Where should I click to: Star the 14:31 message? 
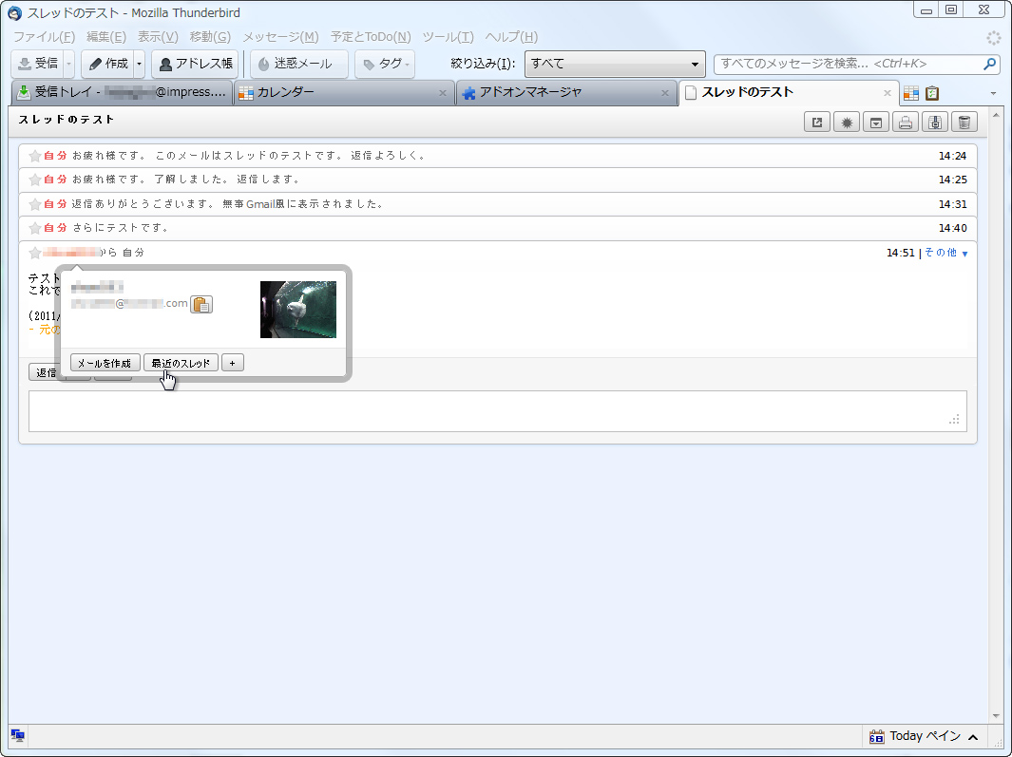[x=35, y=204]
